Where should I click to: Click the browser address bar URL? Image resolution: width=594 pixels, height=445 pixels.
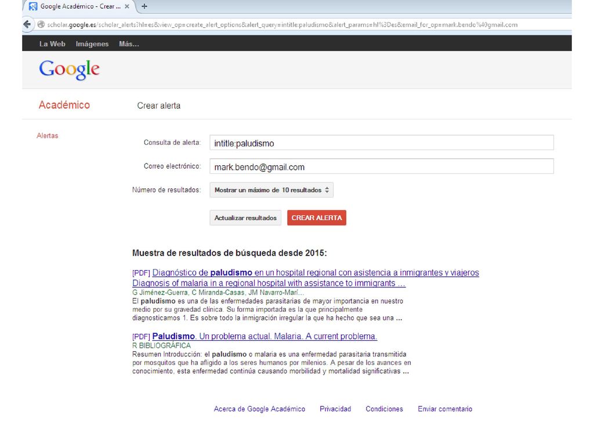tap(282, 24)
